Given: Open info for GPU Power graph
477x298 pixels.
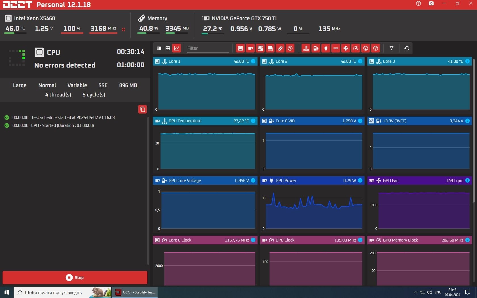Looking at the screenshot, I should click(x=360, y=181).
